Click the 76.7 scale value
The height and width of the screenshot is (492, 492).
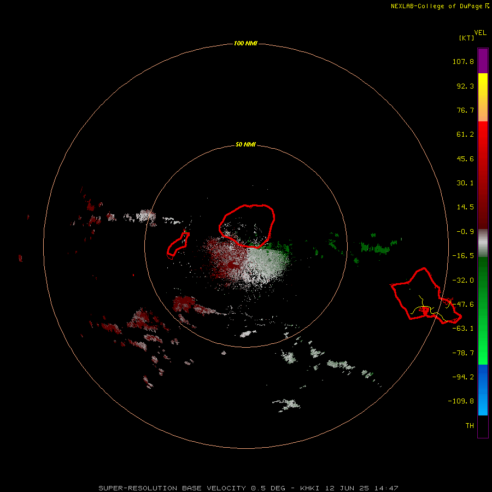click(x=465, y=110)
